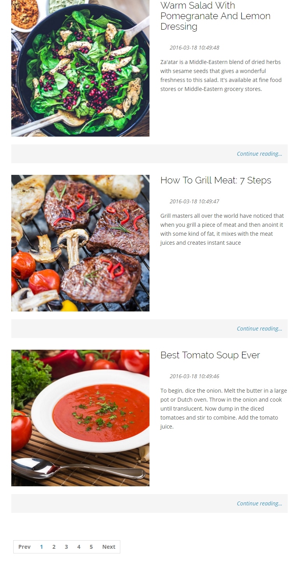Continue reading the tomato soup post

tap(259, 503)
